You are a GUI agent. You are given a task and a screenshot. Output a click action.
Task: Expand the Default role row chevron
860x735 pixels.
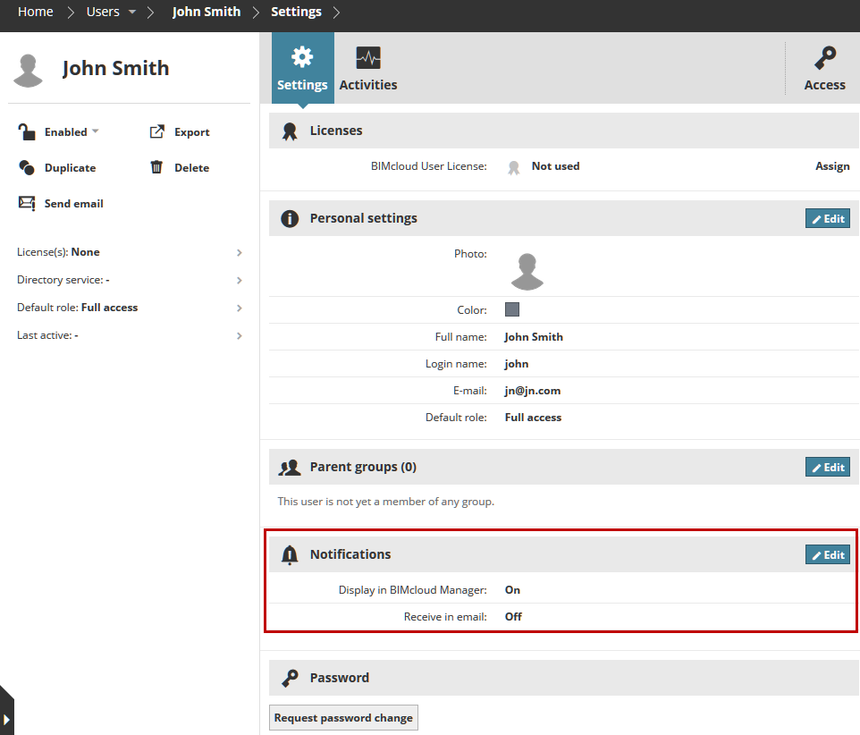pyautogui.click(x=239, y=308)
